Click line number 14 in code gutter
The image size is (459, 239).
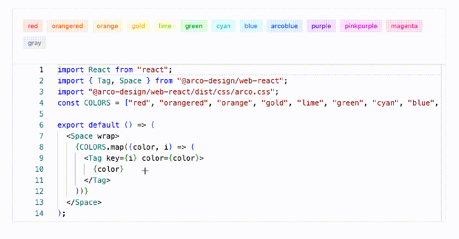point(39,213)
